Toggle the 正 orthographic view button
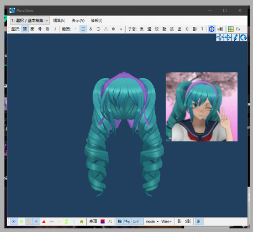This screenshot has width=253, height=232. click(x=199, y=222)
